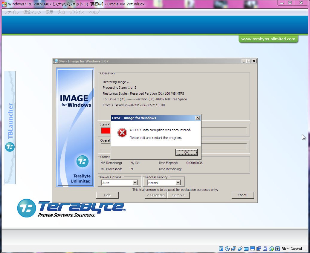
Task: Click the TBLauncher sidebar logo icon
Action: coord(10,147)
